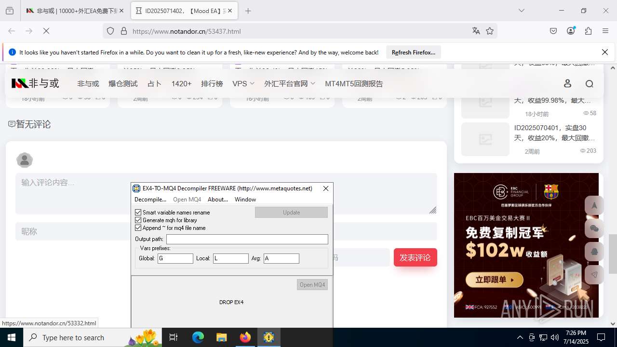Screen dimensions: 617x347
Task: Click the Firefox taskbar icon
Action: (245, 337)
